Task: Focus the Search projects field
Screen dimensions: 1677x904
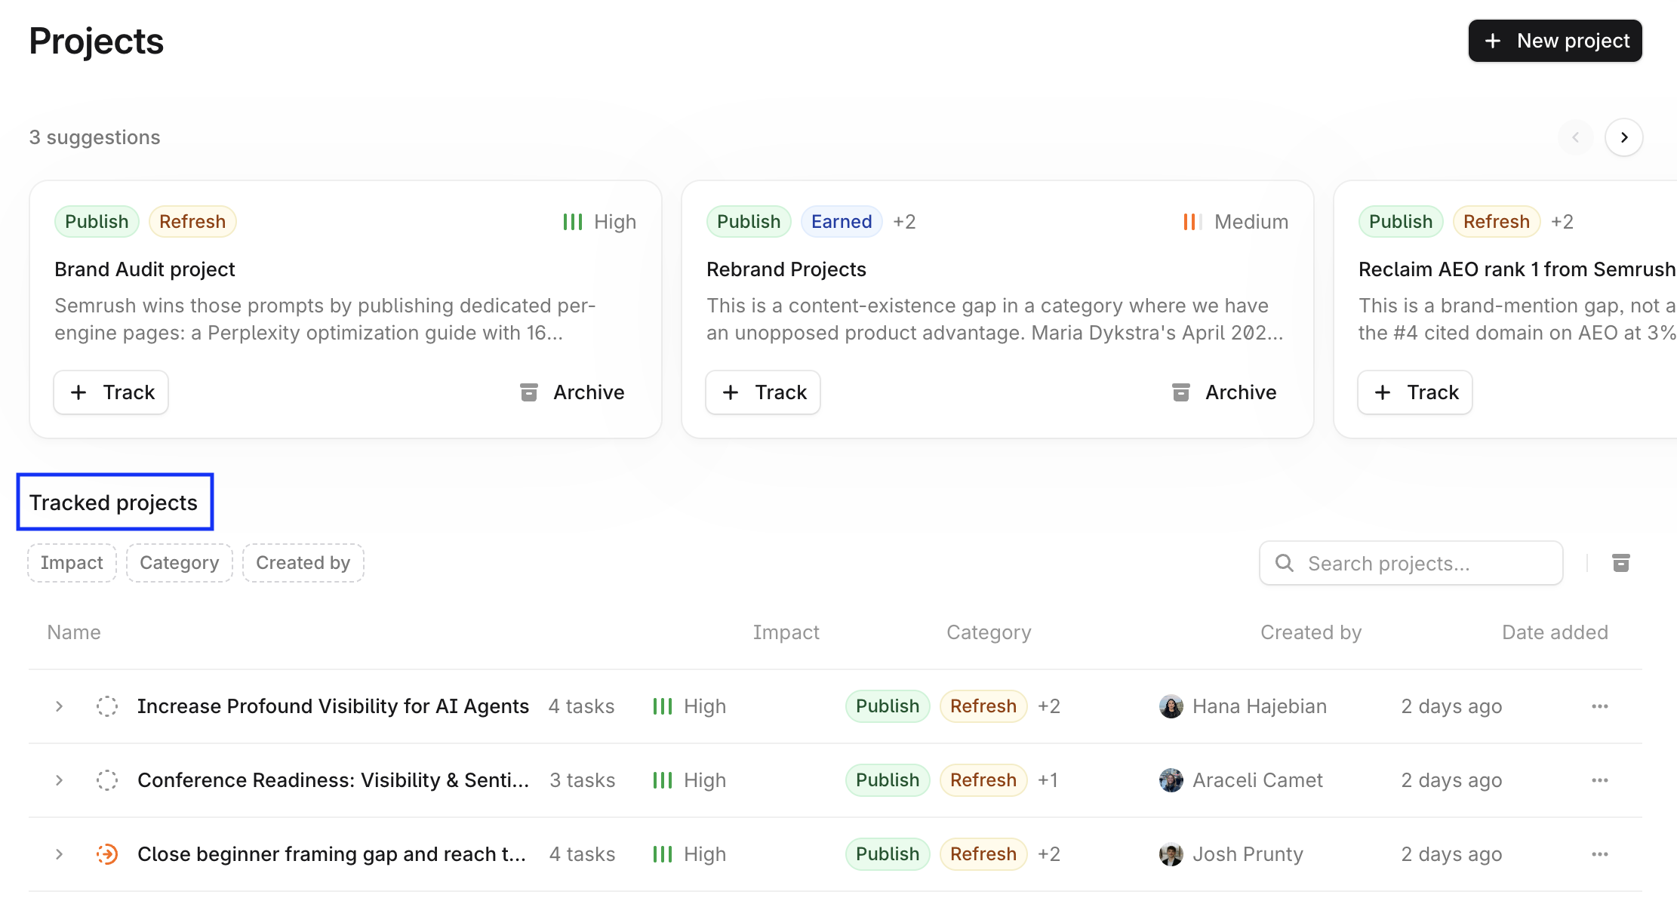Action: click(x=1411, y=563)
